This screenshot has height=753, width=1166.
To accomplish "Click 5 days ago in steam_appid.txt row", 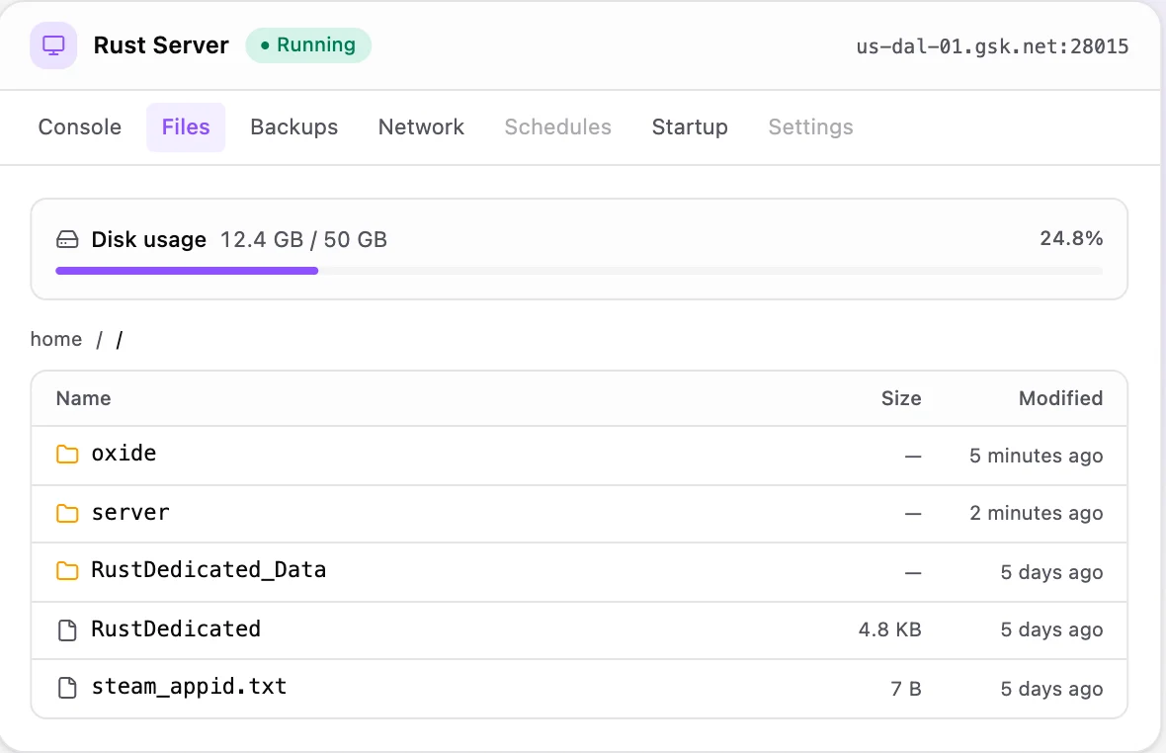I will [x=1051, y=689].
